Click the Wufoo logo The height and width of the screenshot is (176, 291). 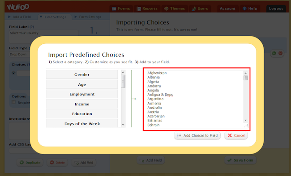(18, 7)
